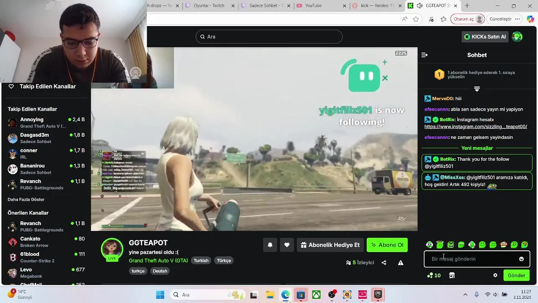This screenshot has width=538, height=303.
Task: Open the 61blood Counter-Strike 2 channel
Action: [x=46, y=257]
